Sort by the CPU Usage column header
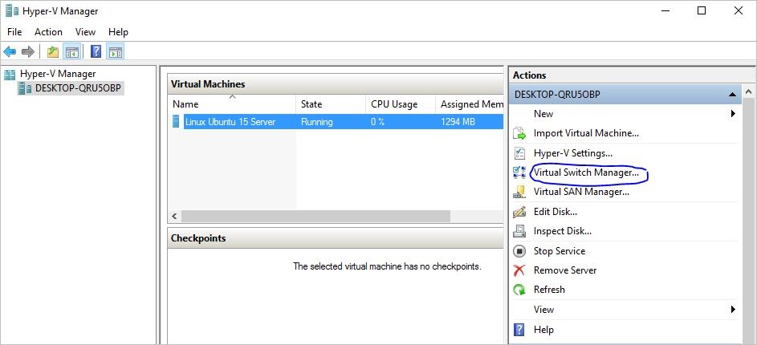The width and height of the screenshot is (757, 345). 393,104
